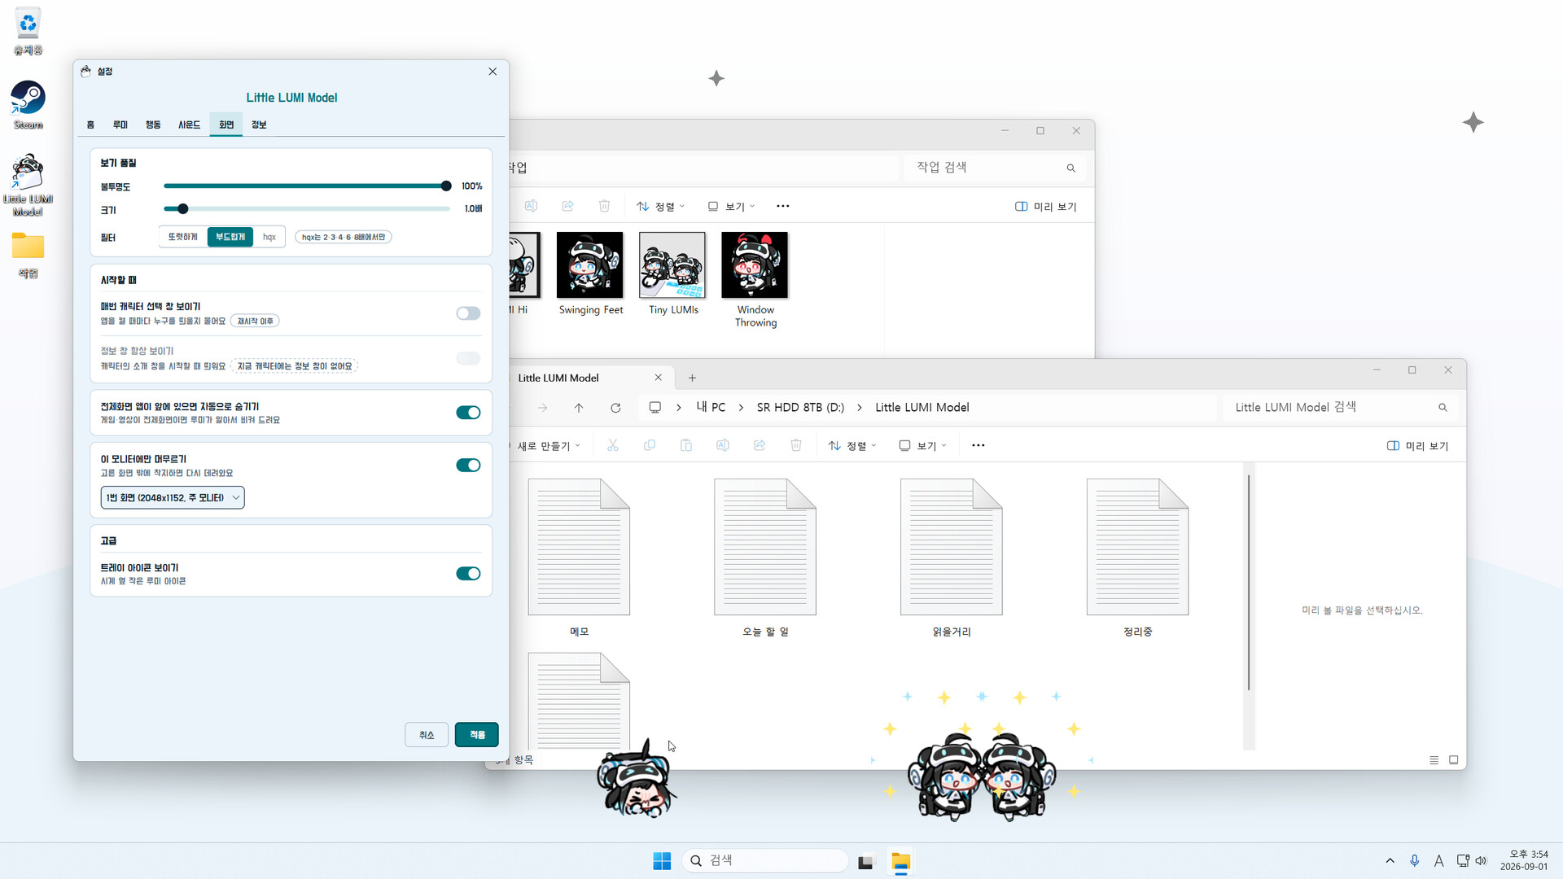
Task: Expand the 정렬 menu in the Little LUMI Model window
Action: [852, 445]
